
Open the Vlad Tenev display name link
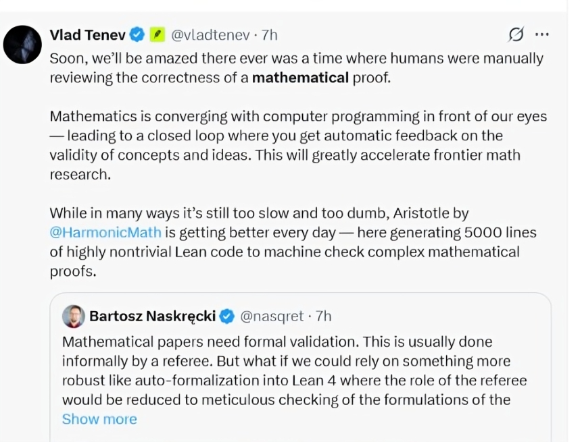(87, 34)
